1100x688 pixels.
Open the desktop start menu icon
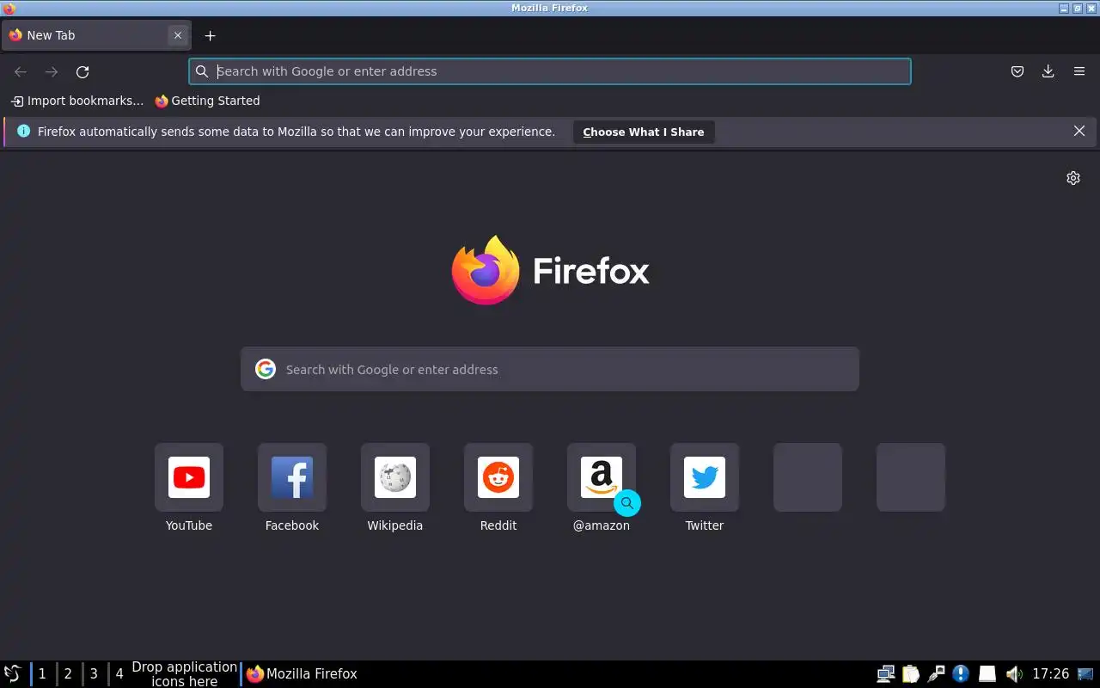point(13,674)
